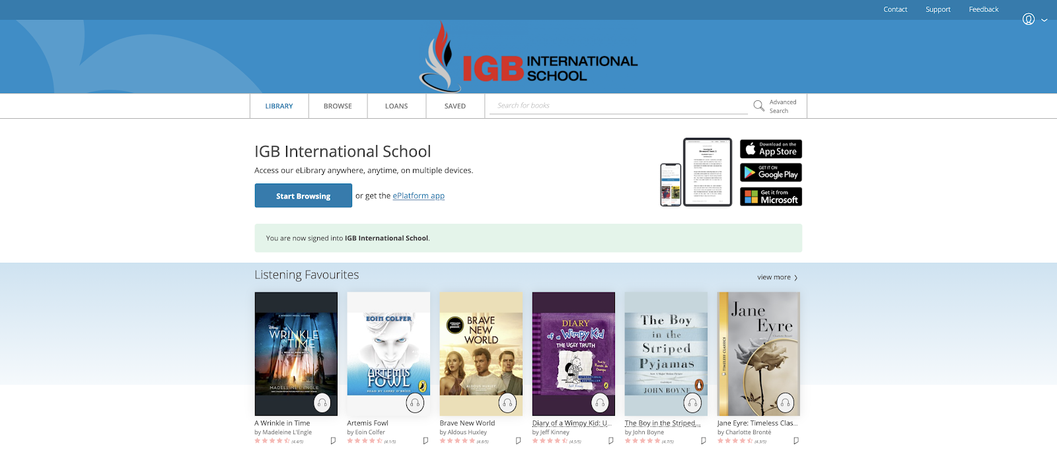Image resolution: width=1057 pixels, height=460 pixels.
Task: Select author Jeff Kinney
Action: (554, 432)
